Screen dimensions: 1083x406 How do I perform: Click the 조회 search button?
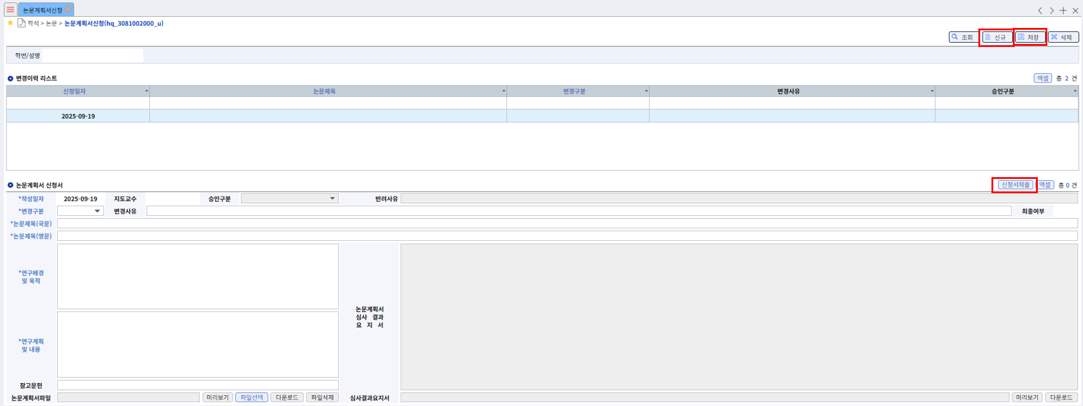point(962,37)
